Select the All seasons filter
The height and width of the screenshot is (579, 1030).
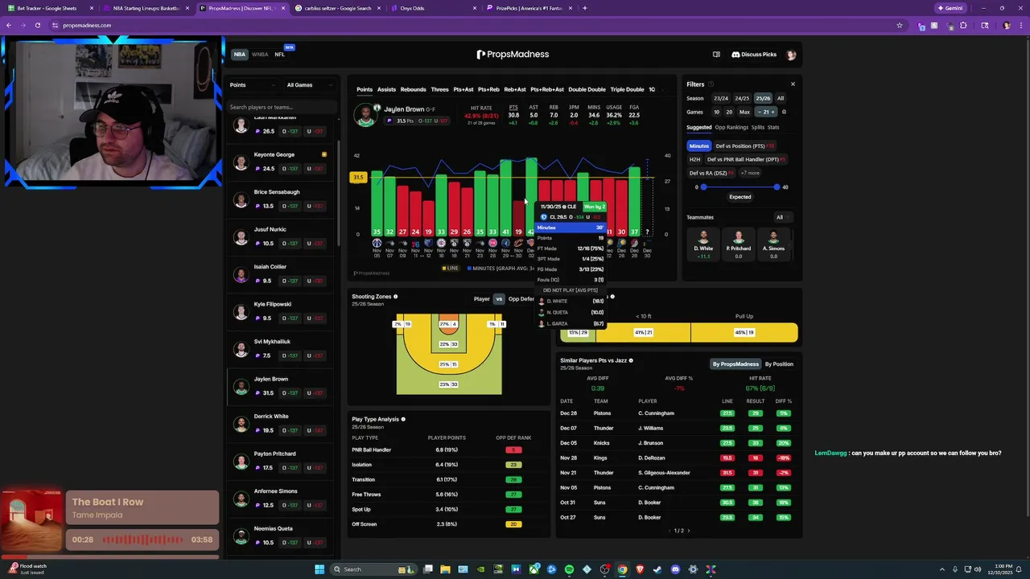tap(781, 98)
